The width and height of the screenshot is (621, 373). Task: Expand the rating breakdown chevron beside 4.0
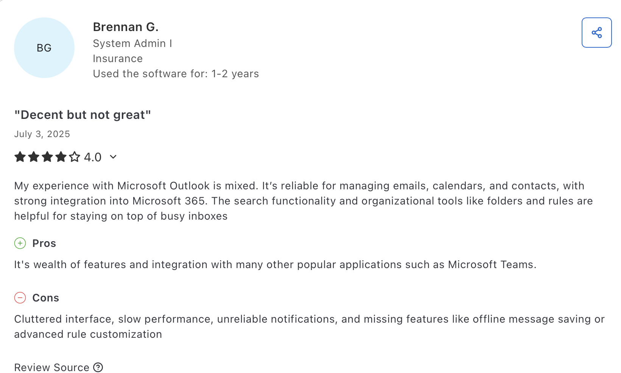click(113, 157)
